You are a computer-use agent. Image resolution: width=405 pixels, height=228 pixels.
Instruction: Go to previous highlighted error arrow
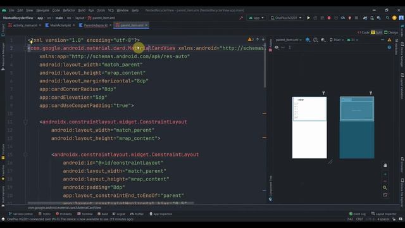[258, 39]
